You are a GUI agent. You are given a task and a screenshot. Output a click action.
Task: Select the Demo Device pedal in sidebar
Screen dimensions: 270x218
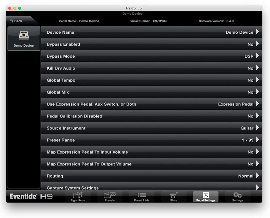(x=23, y=38)
